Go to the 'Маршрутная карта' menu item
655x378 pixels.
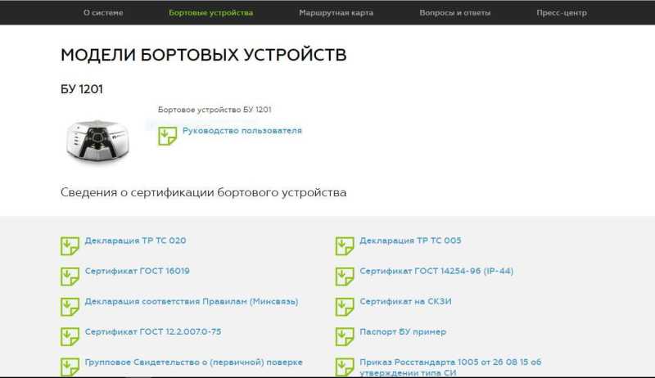coord(337,12)
